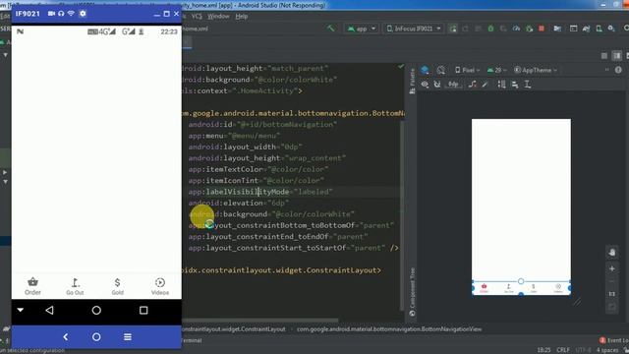
Task: Open the InFocus IF9021 device dropdown
Action: (x=414, y=29)
